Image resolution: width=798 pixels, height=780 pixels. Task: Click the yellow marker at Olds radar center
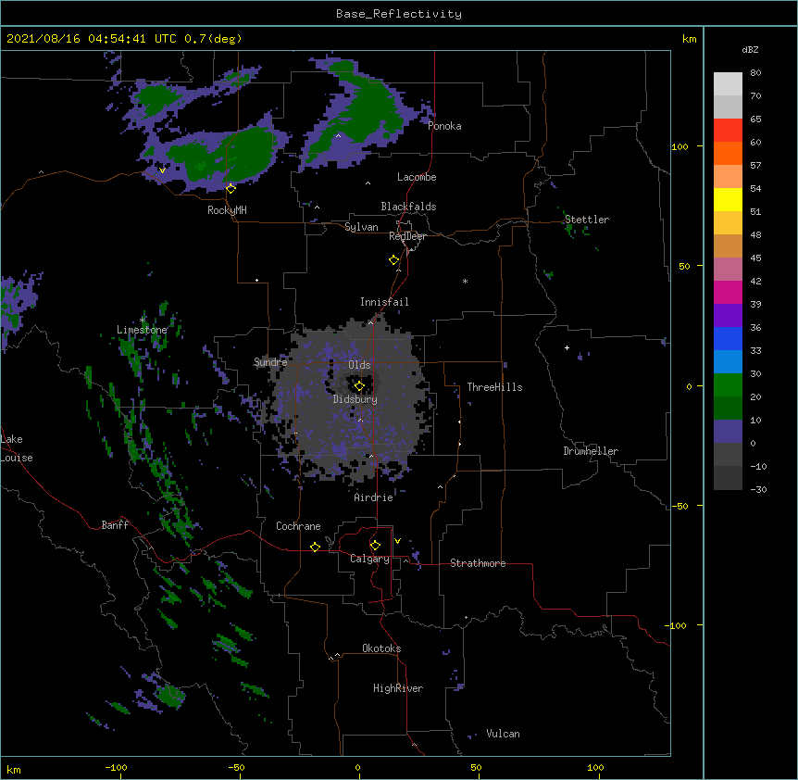click(x=359, y=386)
